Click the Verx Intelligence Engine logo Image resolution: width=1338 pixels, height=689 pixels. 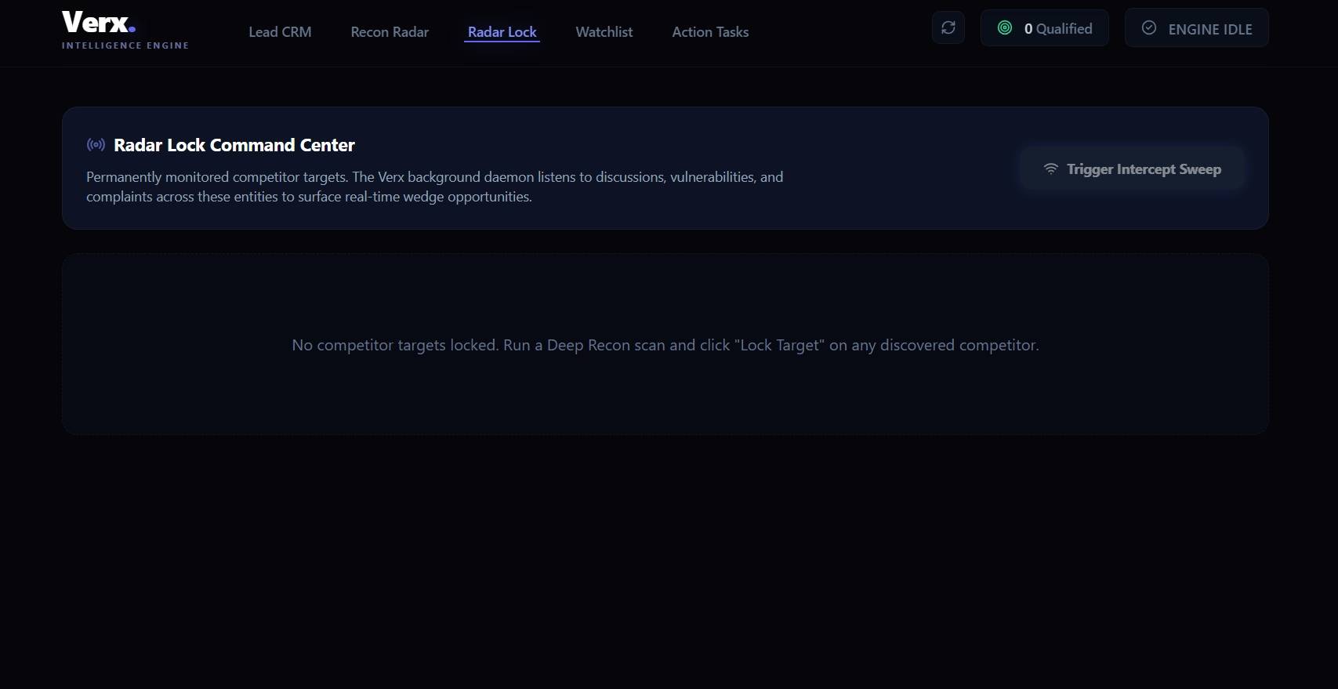[125, 30]
